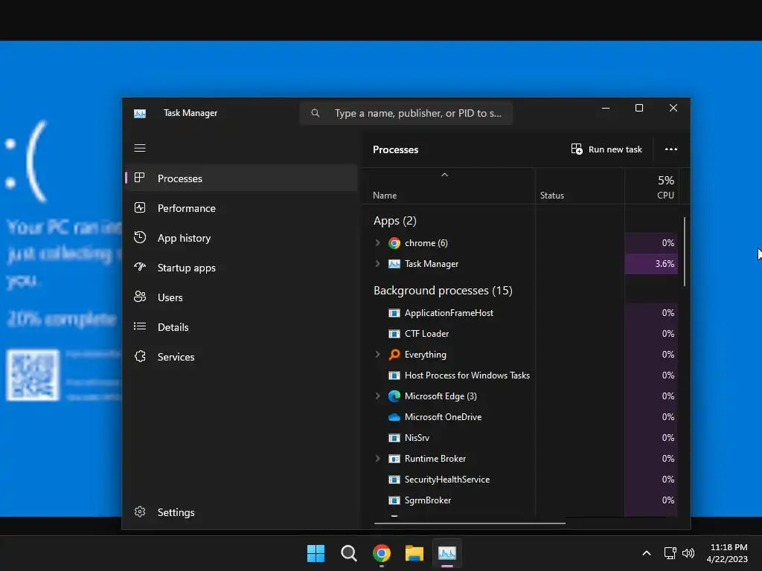Click the Everything magnifier icon
Image resolution: width=762 pixels, height=571 pixels.
[394, 355]
